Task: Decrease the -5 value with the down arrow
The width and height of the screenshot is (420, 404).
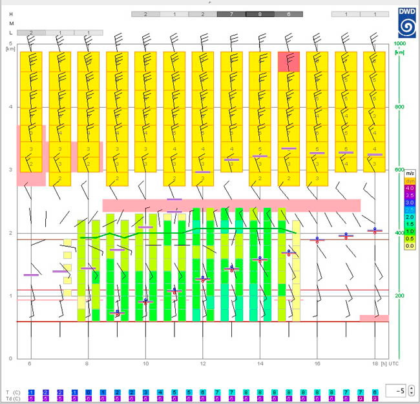Action: (x=412, y=393)
